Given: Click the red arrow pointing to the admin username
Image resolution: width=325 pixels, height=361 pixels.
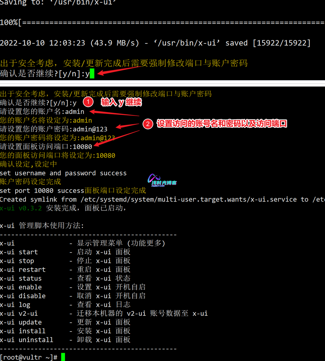Looking at the screenshot, I should click(x=114, y=113).
